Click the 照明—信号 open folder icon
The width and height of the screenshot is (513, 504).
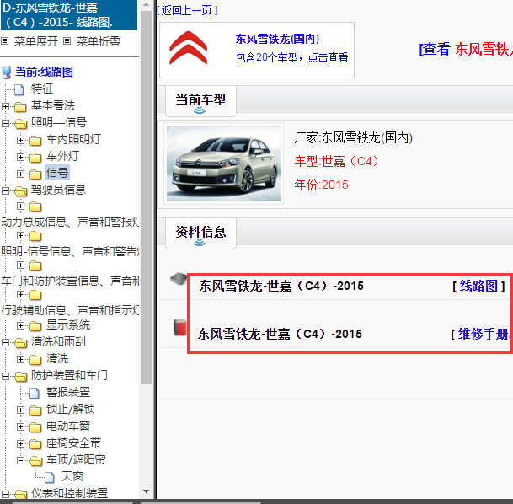tap(20, 123)
